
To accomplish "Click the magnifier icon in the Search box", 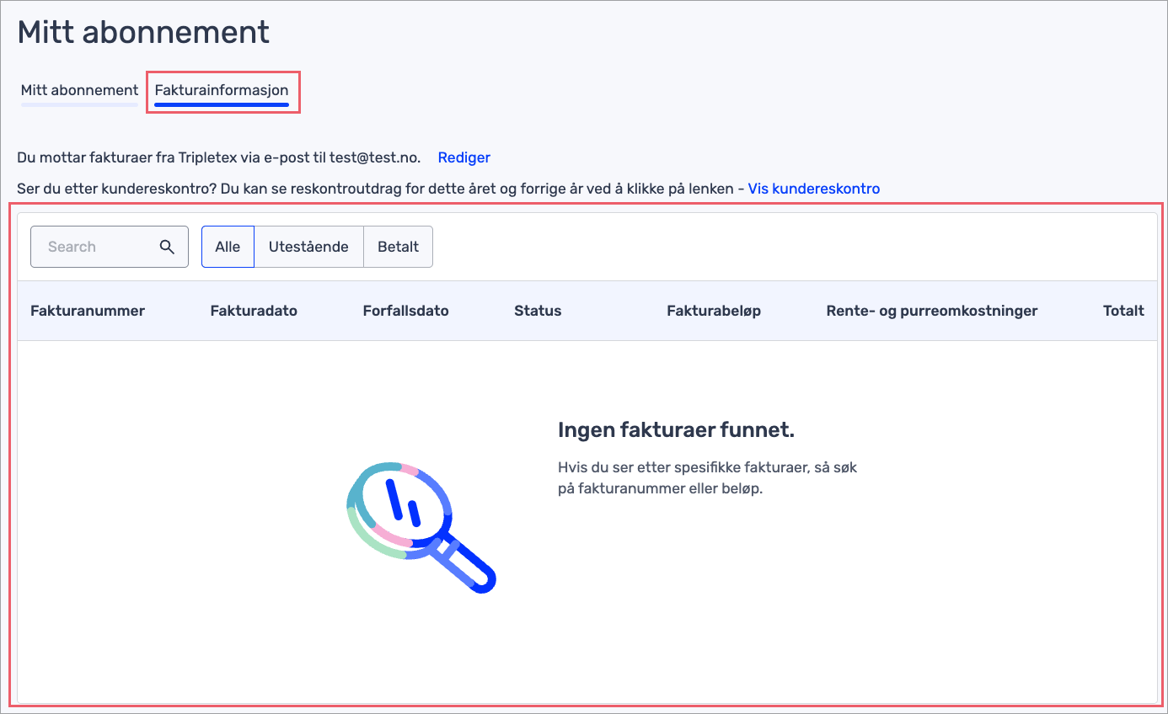I will click(x=167, y=247).
